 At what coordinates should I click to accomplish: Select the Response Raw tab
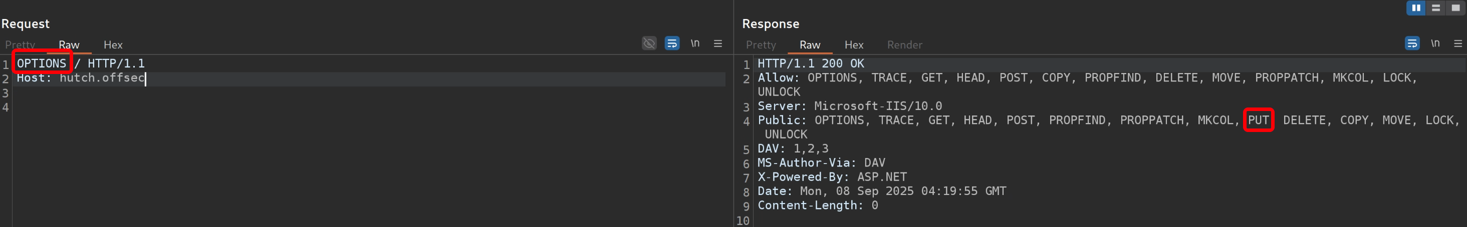pos(809,45)
